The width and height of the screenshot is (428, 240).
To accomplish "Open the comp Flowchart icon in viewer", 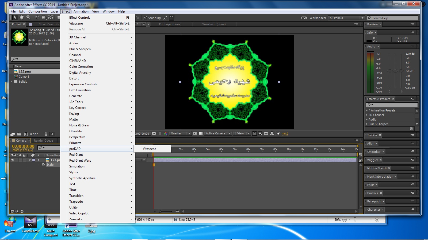I will tap(272, 133).
